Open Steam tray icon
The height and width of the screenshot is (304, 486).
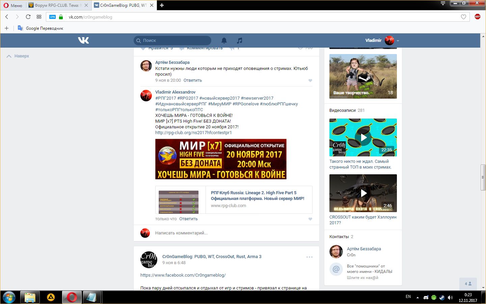(442, 298)
